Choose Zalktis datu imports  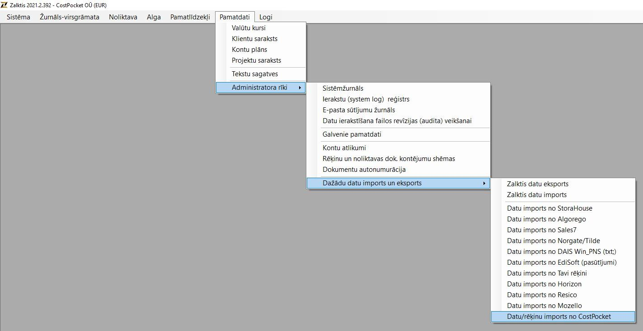click(x=563, y=195)
